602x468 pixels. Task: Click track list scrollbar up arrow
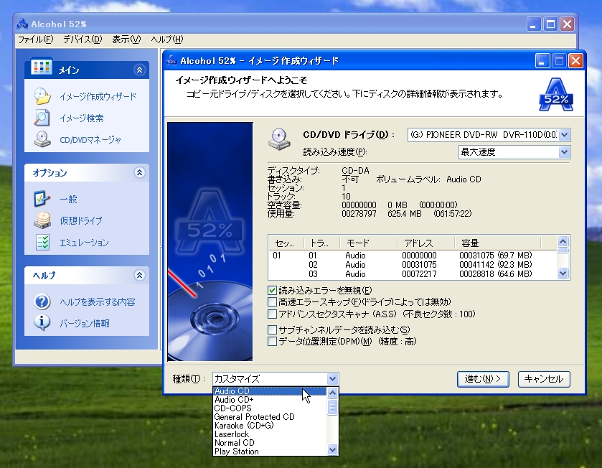[x=563, y=241]
